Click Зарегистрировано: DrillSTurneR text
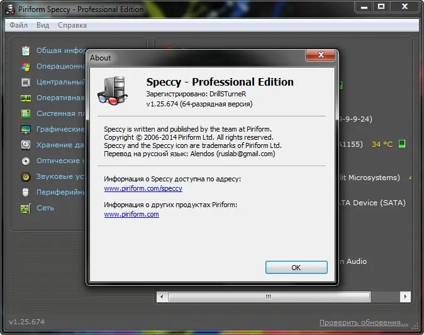The image size is (424, 335). coord(196,94)
